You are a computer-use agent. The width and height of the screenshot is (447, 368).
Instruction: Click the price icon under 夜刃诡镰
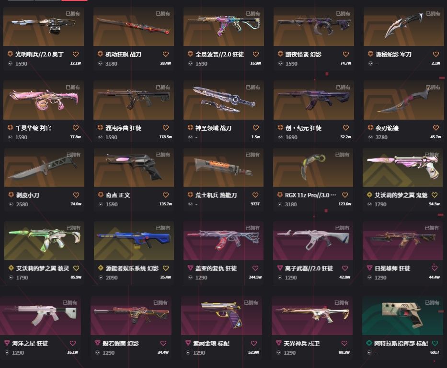(370, 137)
